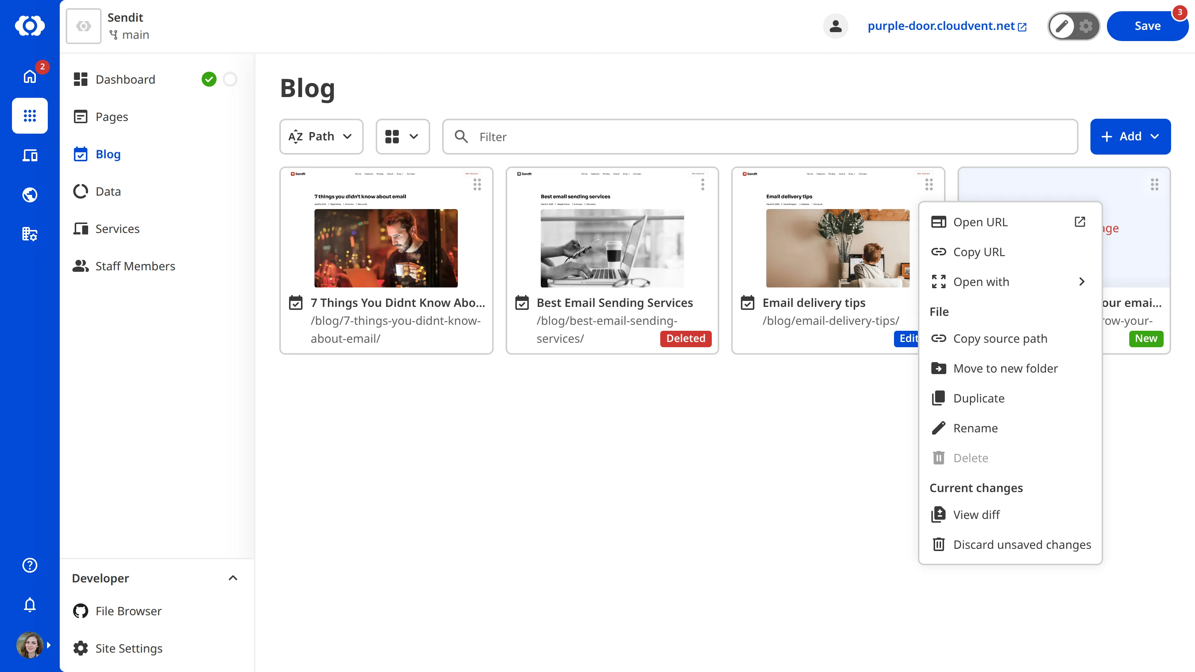Screen dimensions: 1195x672
Task: Click the green sync status checkmark
Action: pos(209,79)
